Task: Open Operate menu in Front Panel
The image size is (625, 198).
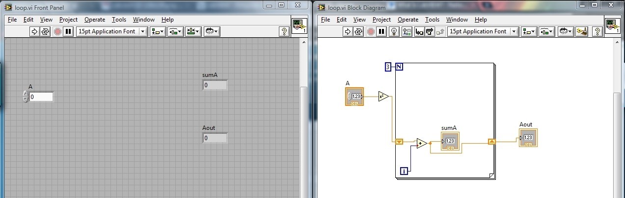Action: point(95,20)
